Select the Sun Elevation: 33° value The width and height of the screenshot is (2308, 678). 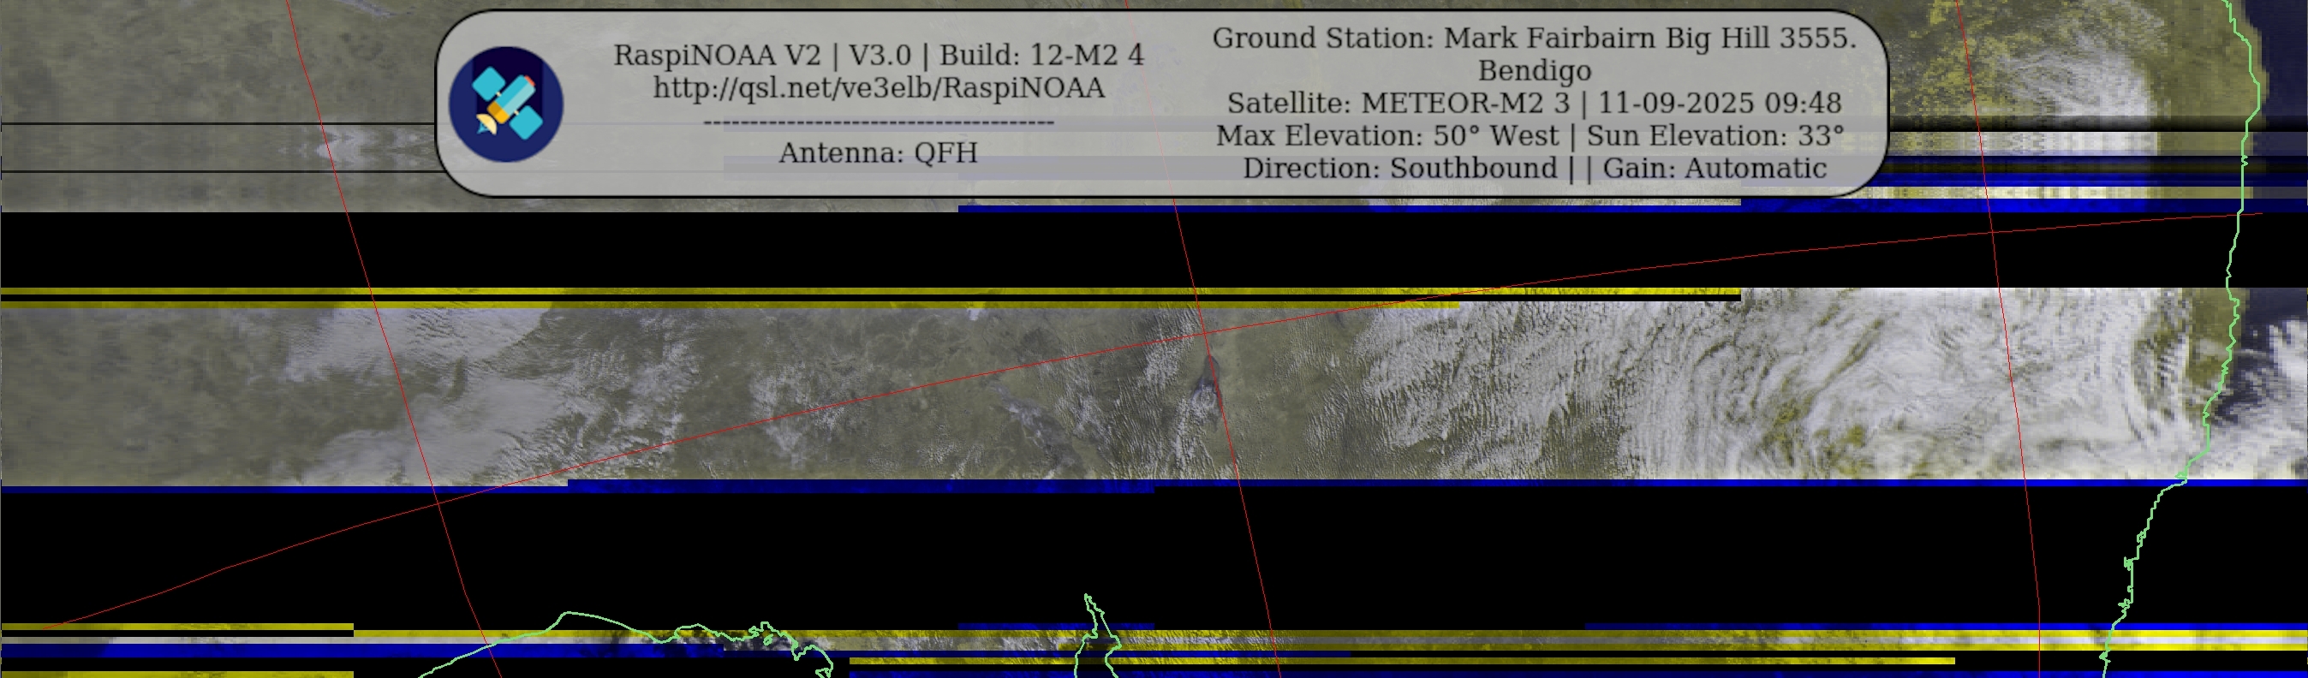1715,136
